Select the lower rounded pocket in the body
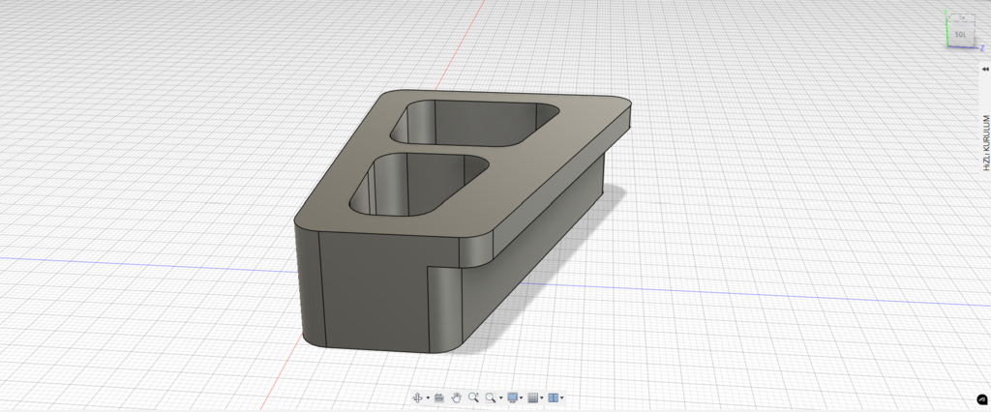This screenshot has width=991, height=412. (x=420, y=183)
